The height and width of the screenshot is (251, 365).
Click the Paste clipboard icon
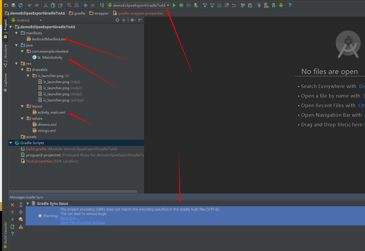click(60, 5)
